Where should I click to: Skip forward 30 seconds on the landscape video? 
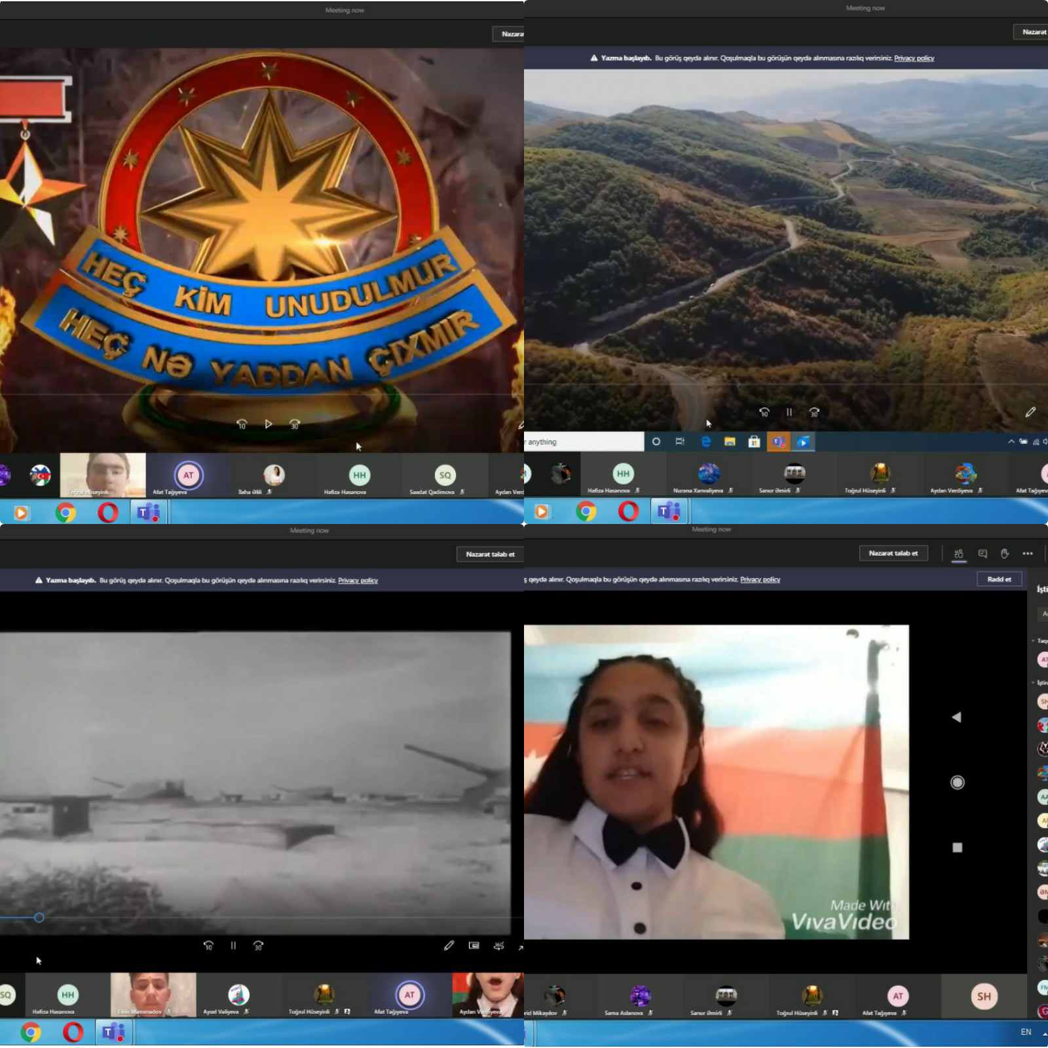pos(814,412)
